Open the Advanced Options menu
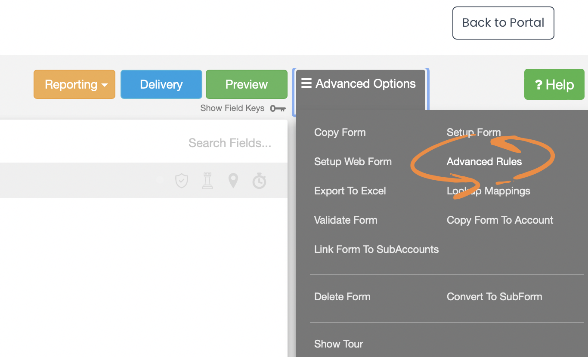Screen dimensions: 588x357 point(360,83)
